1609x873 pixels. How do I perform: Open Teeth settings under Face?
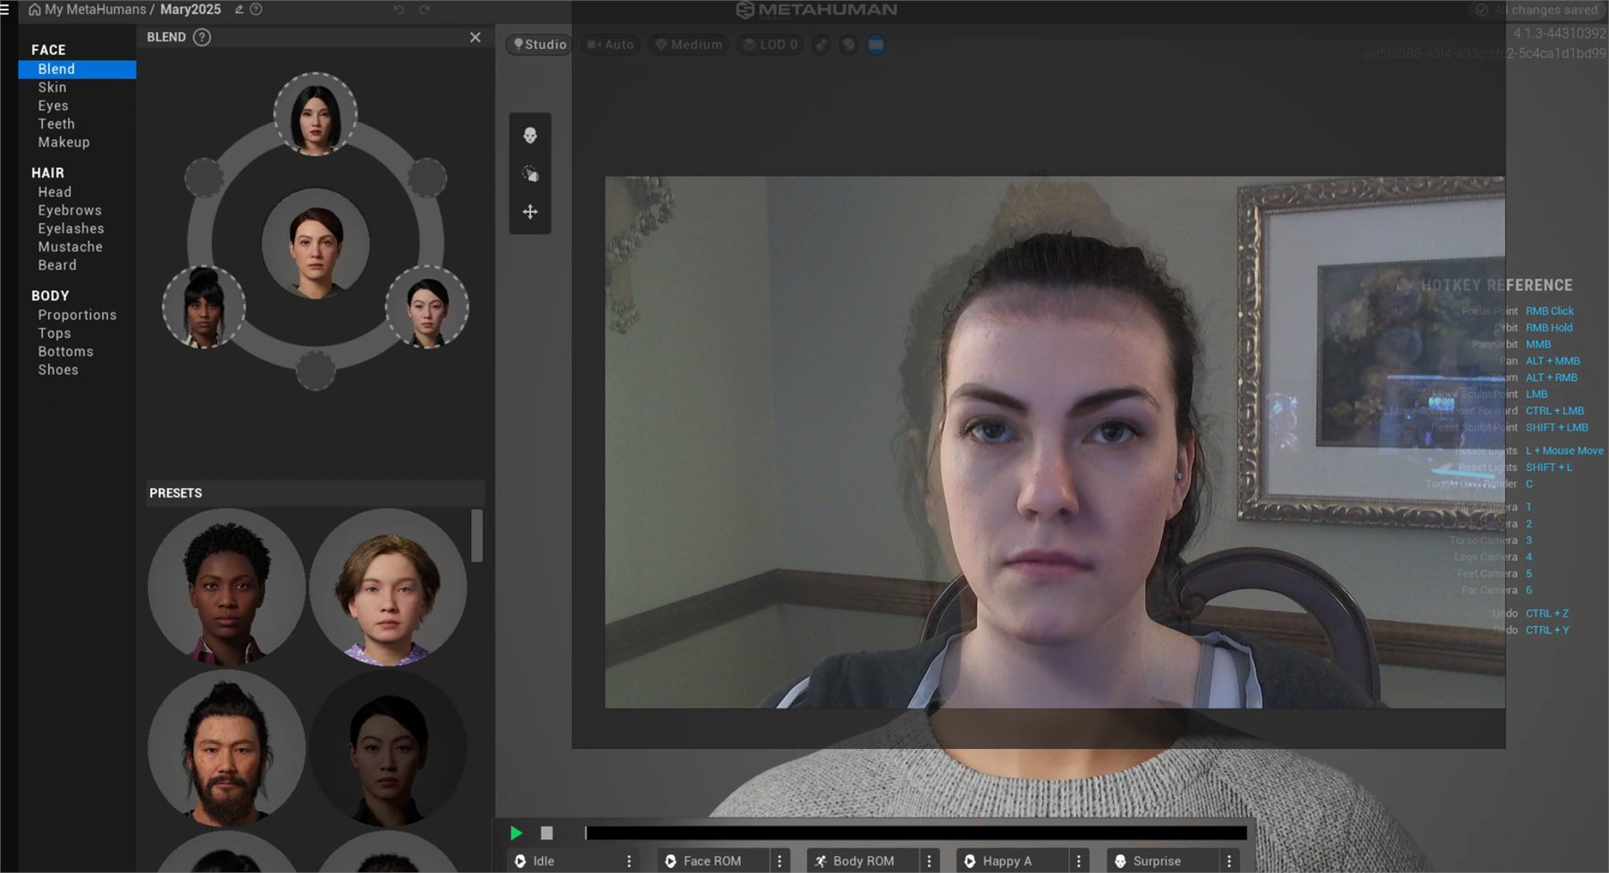[56, 124]
